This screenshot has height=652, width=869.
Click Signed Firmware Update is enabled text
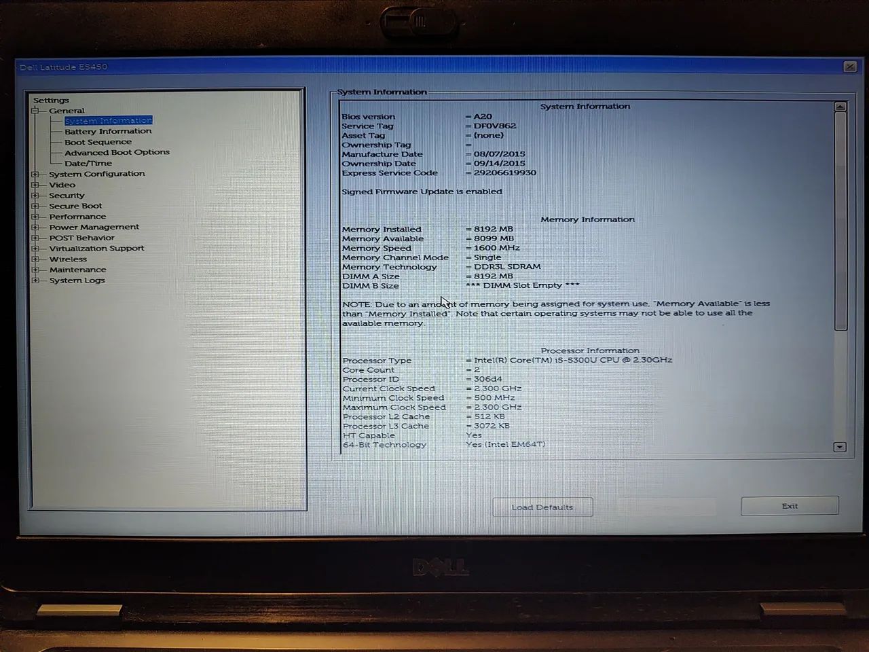point(422,192)
